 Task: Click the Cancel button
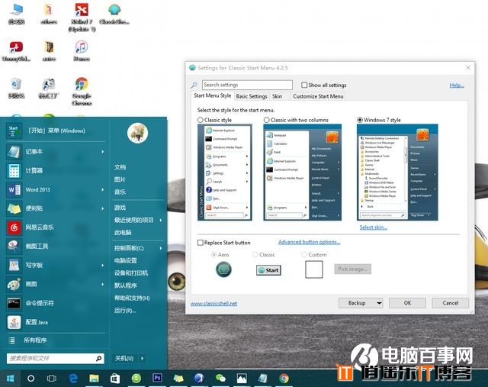point(451,303)
